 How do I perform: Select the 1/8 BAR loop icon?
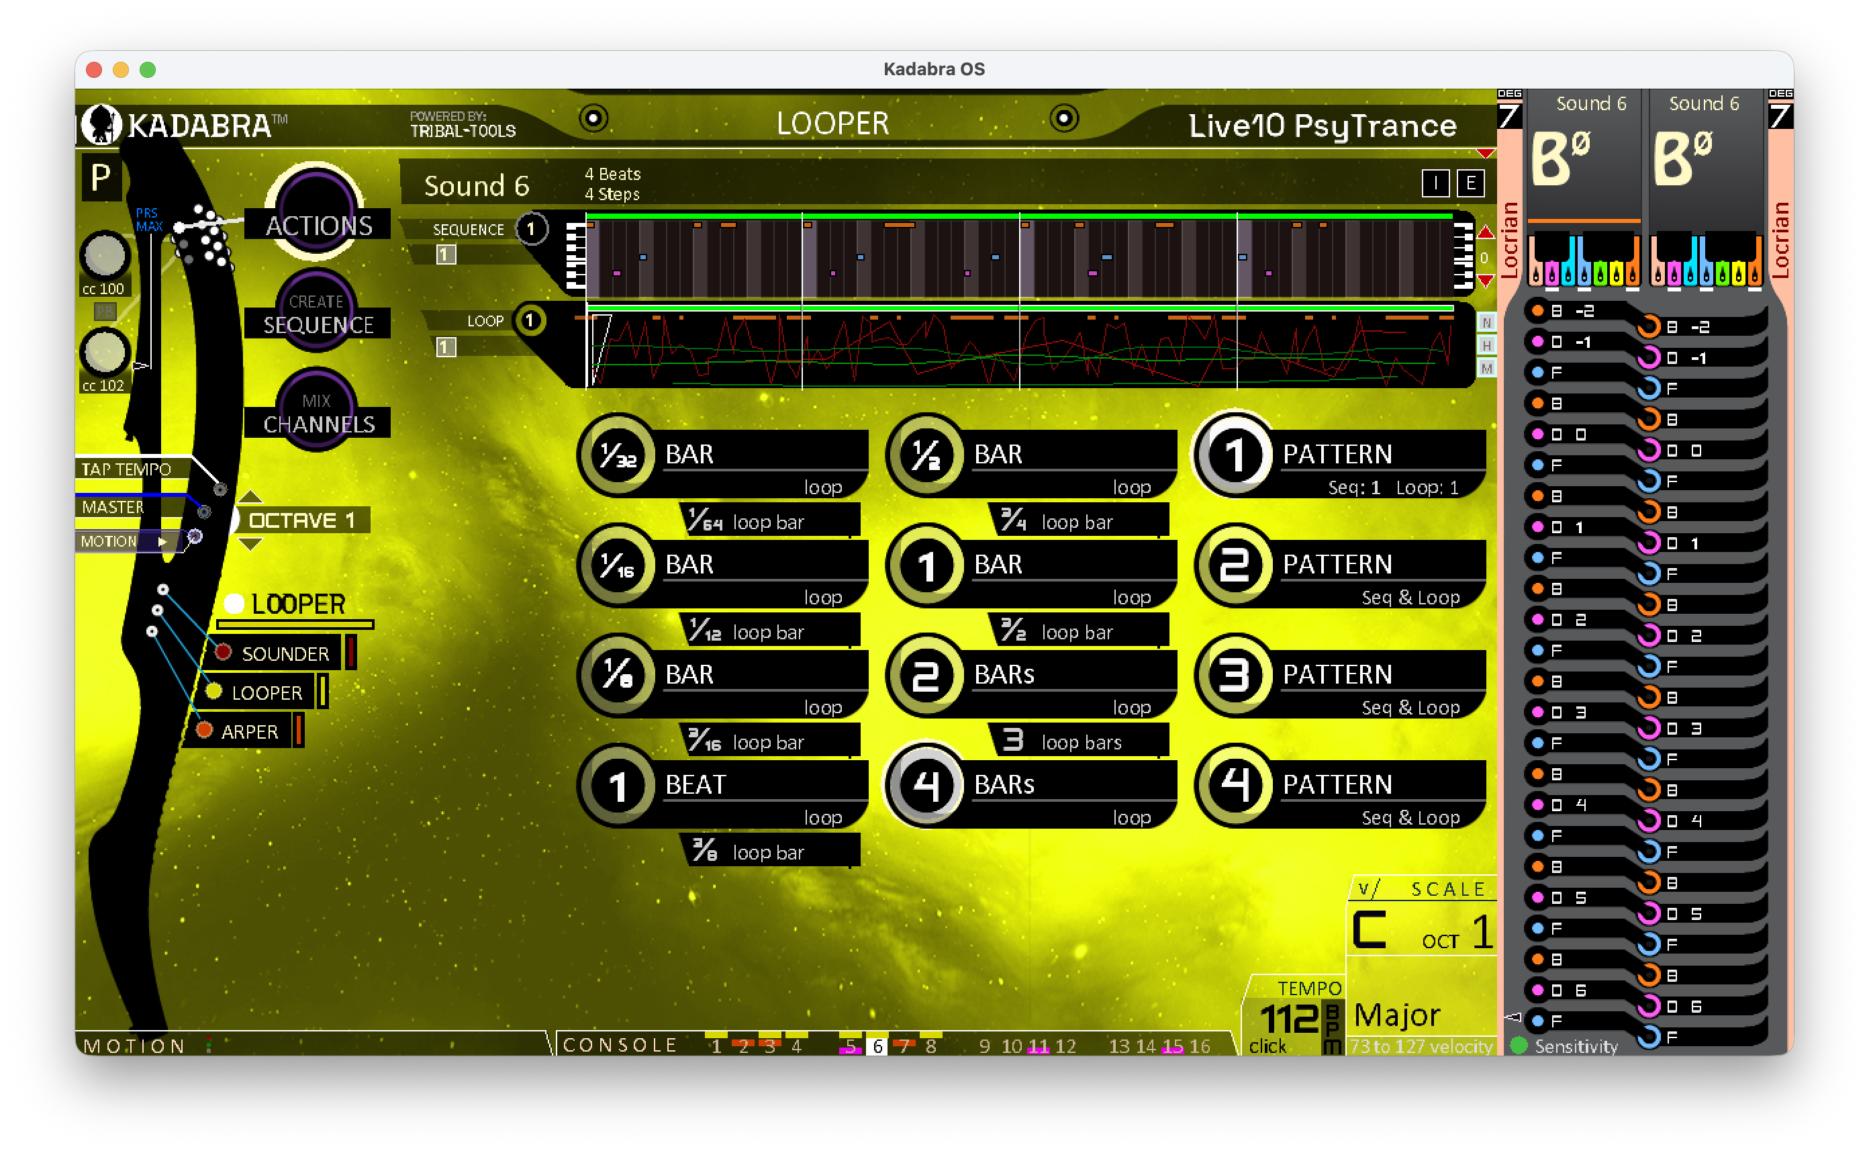pos(618,676)
